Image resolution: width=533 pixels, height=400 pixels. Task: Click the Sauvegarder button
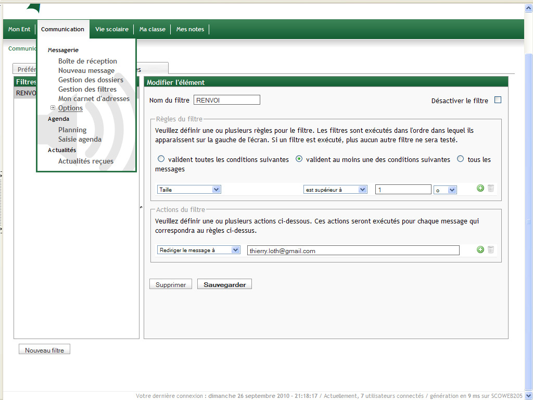tap(224, 284)
